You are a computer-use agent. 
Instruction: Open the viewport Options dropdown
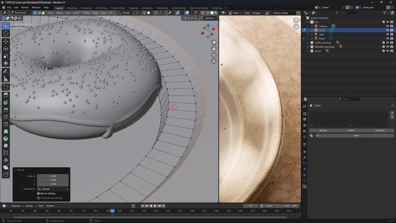pos(210,18)
